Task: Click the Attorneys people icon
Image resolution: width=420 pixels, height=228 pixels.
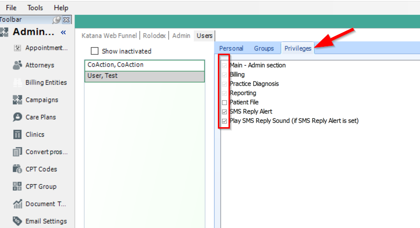Action: pos(18,65)
